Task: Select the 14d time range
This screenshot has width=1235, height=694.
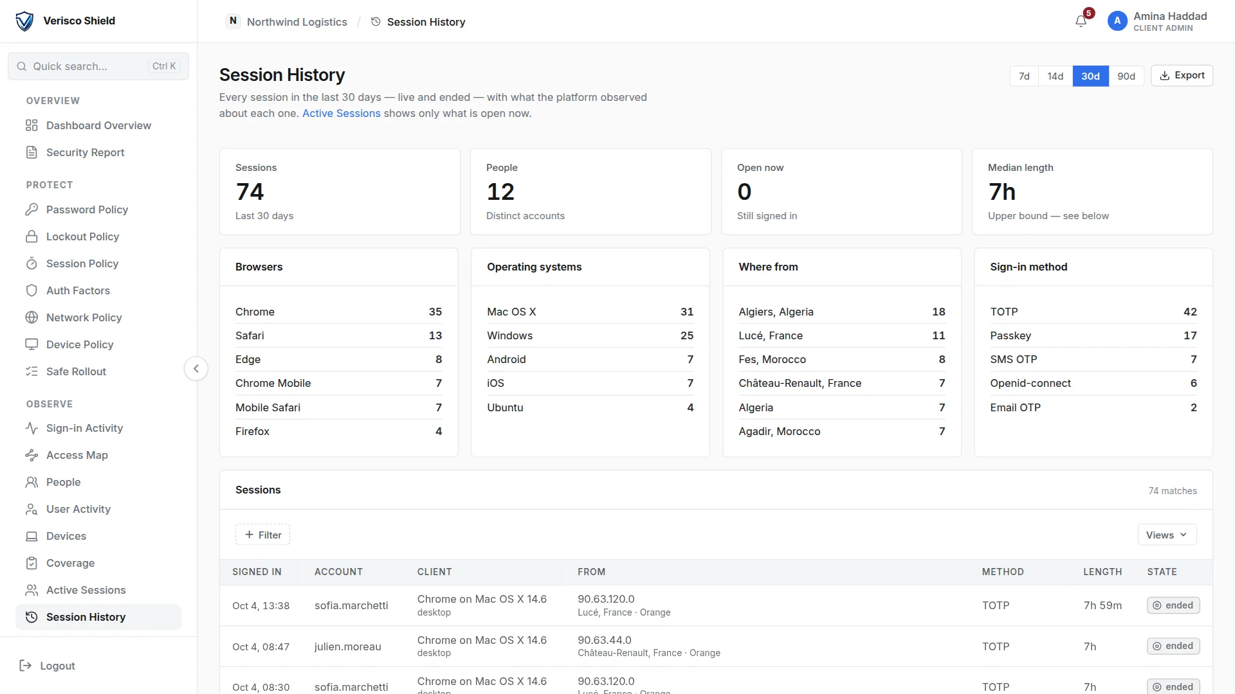Action: pos(1056,76)
